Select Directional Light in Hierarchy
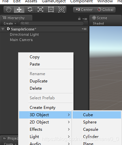The width and height of the screenshot is (122, 145). click(x=24, y=34)
